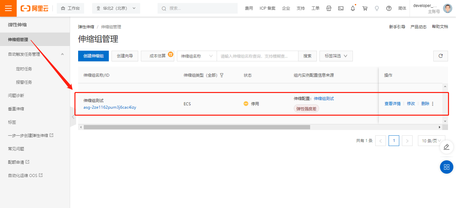Open the 费用 menu
456x208 pixels.
point(249,8)
